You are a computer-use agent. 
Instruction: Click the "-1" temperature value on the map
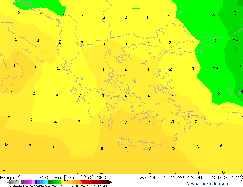click(x=190, y=16)
